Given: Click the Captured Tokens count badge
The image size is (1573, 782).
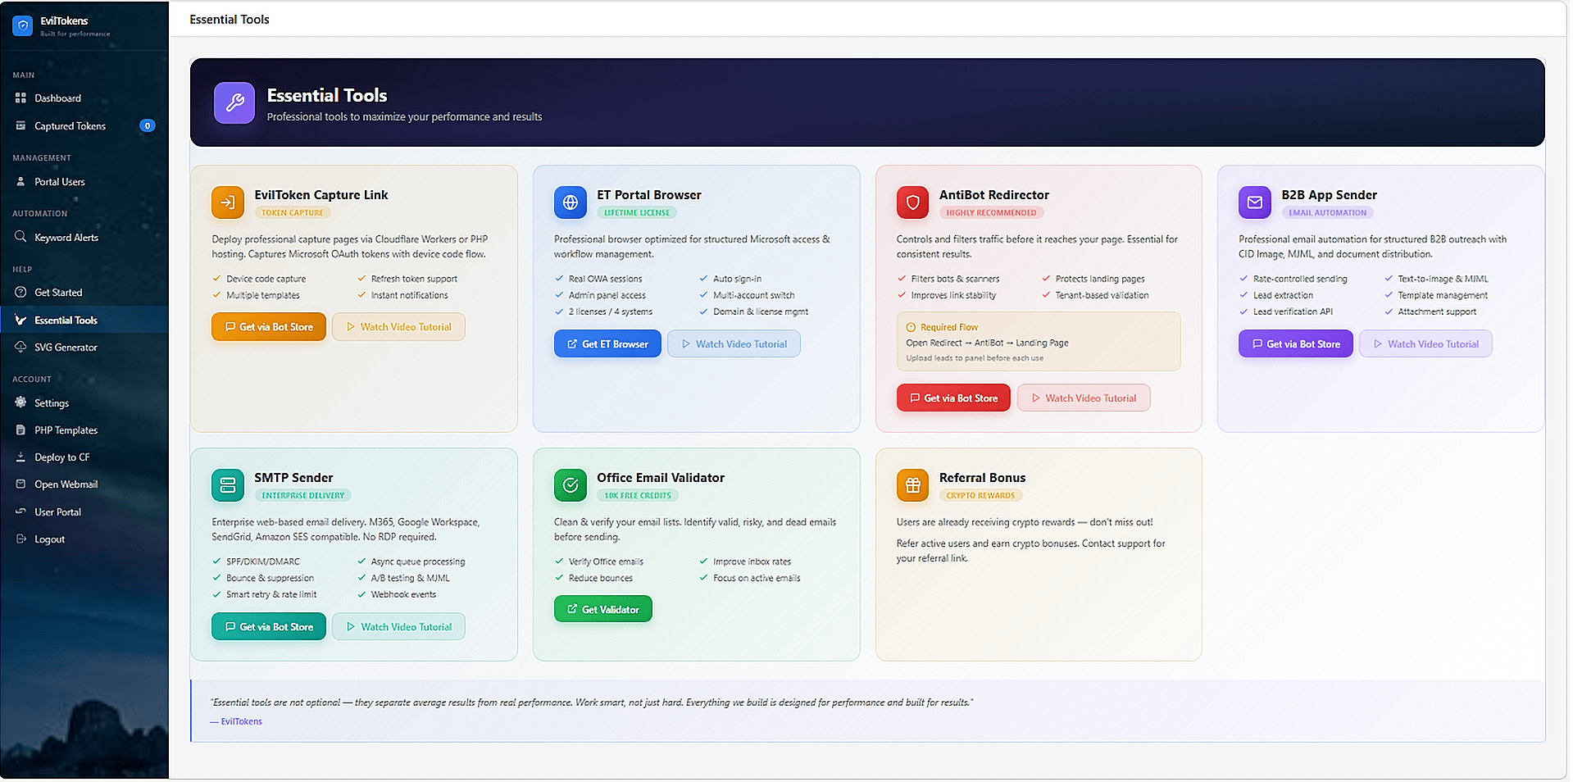Looking at the screenshot, I should [148, 126].
